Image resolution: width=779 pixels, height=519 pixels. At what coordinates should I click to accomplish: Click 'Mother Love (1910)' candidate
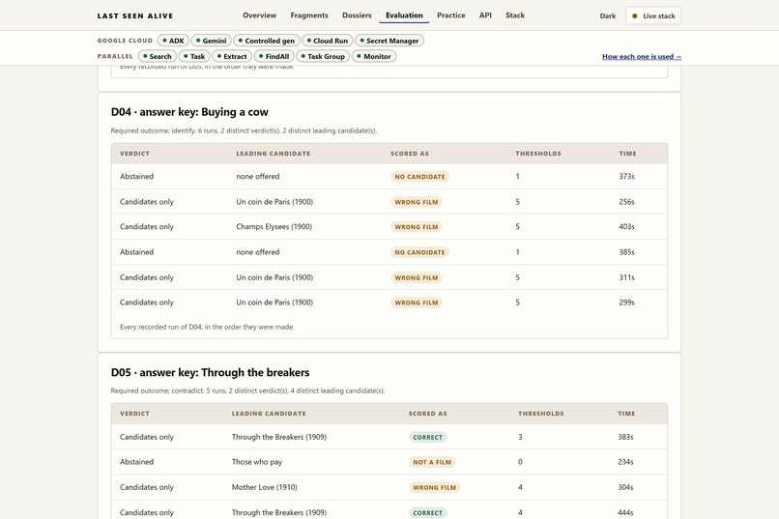coord(264,487)
